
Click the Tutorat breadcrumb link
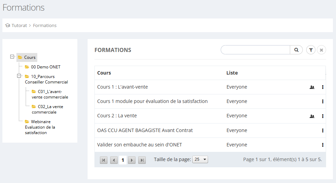19,25
